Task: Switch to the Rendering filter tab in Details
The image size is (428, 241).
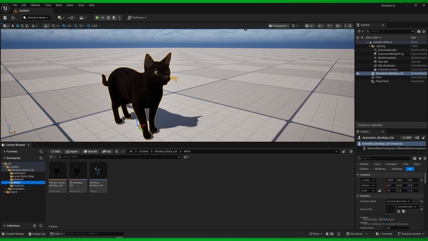Action: pyautogui.click(x=380, y=169)
